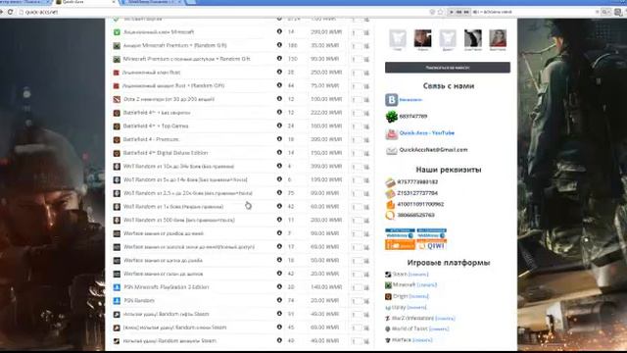The image size is (627, 353).
Task: Click ICQ number 683747789
Action: coord(413,116)
